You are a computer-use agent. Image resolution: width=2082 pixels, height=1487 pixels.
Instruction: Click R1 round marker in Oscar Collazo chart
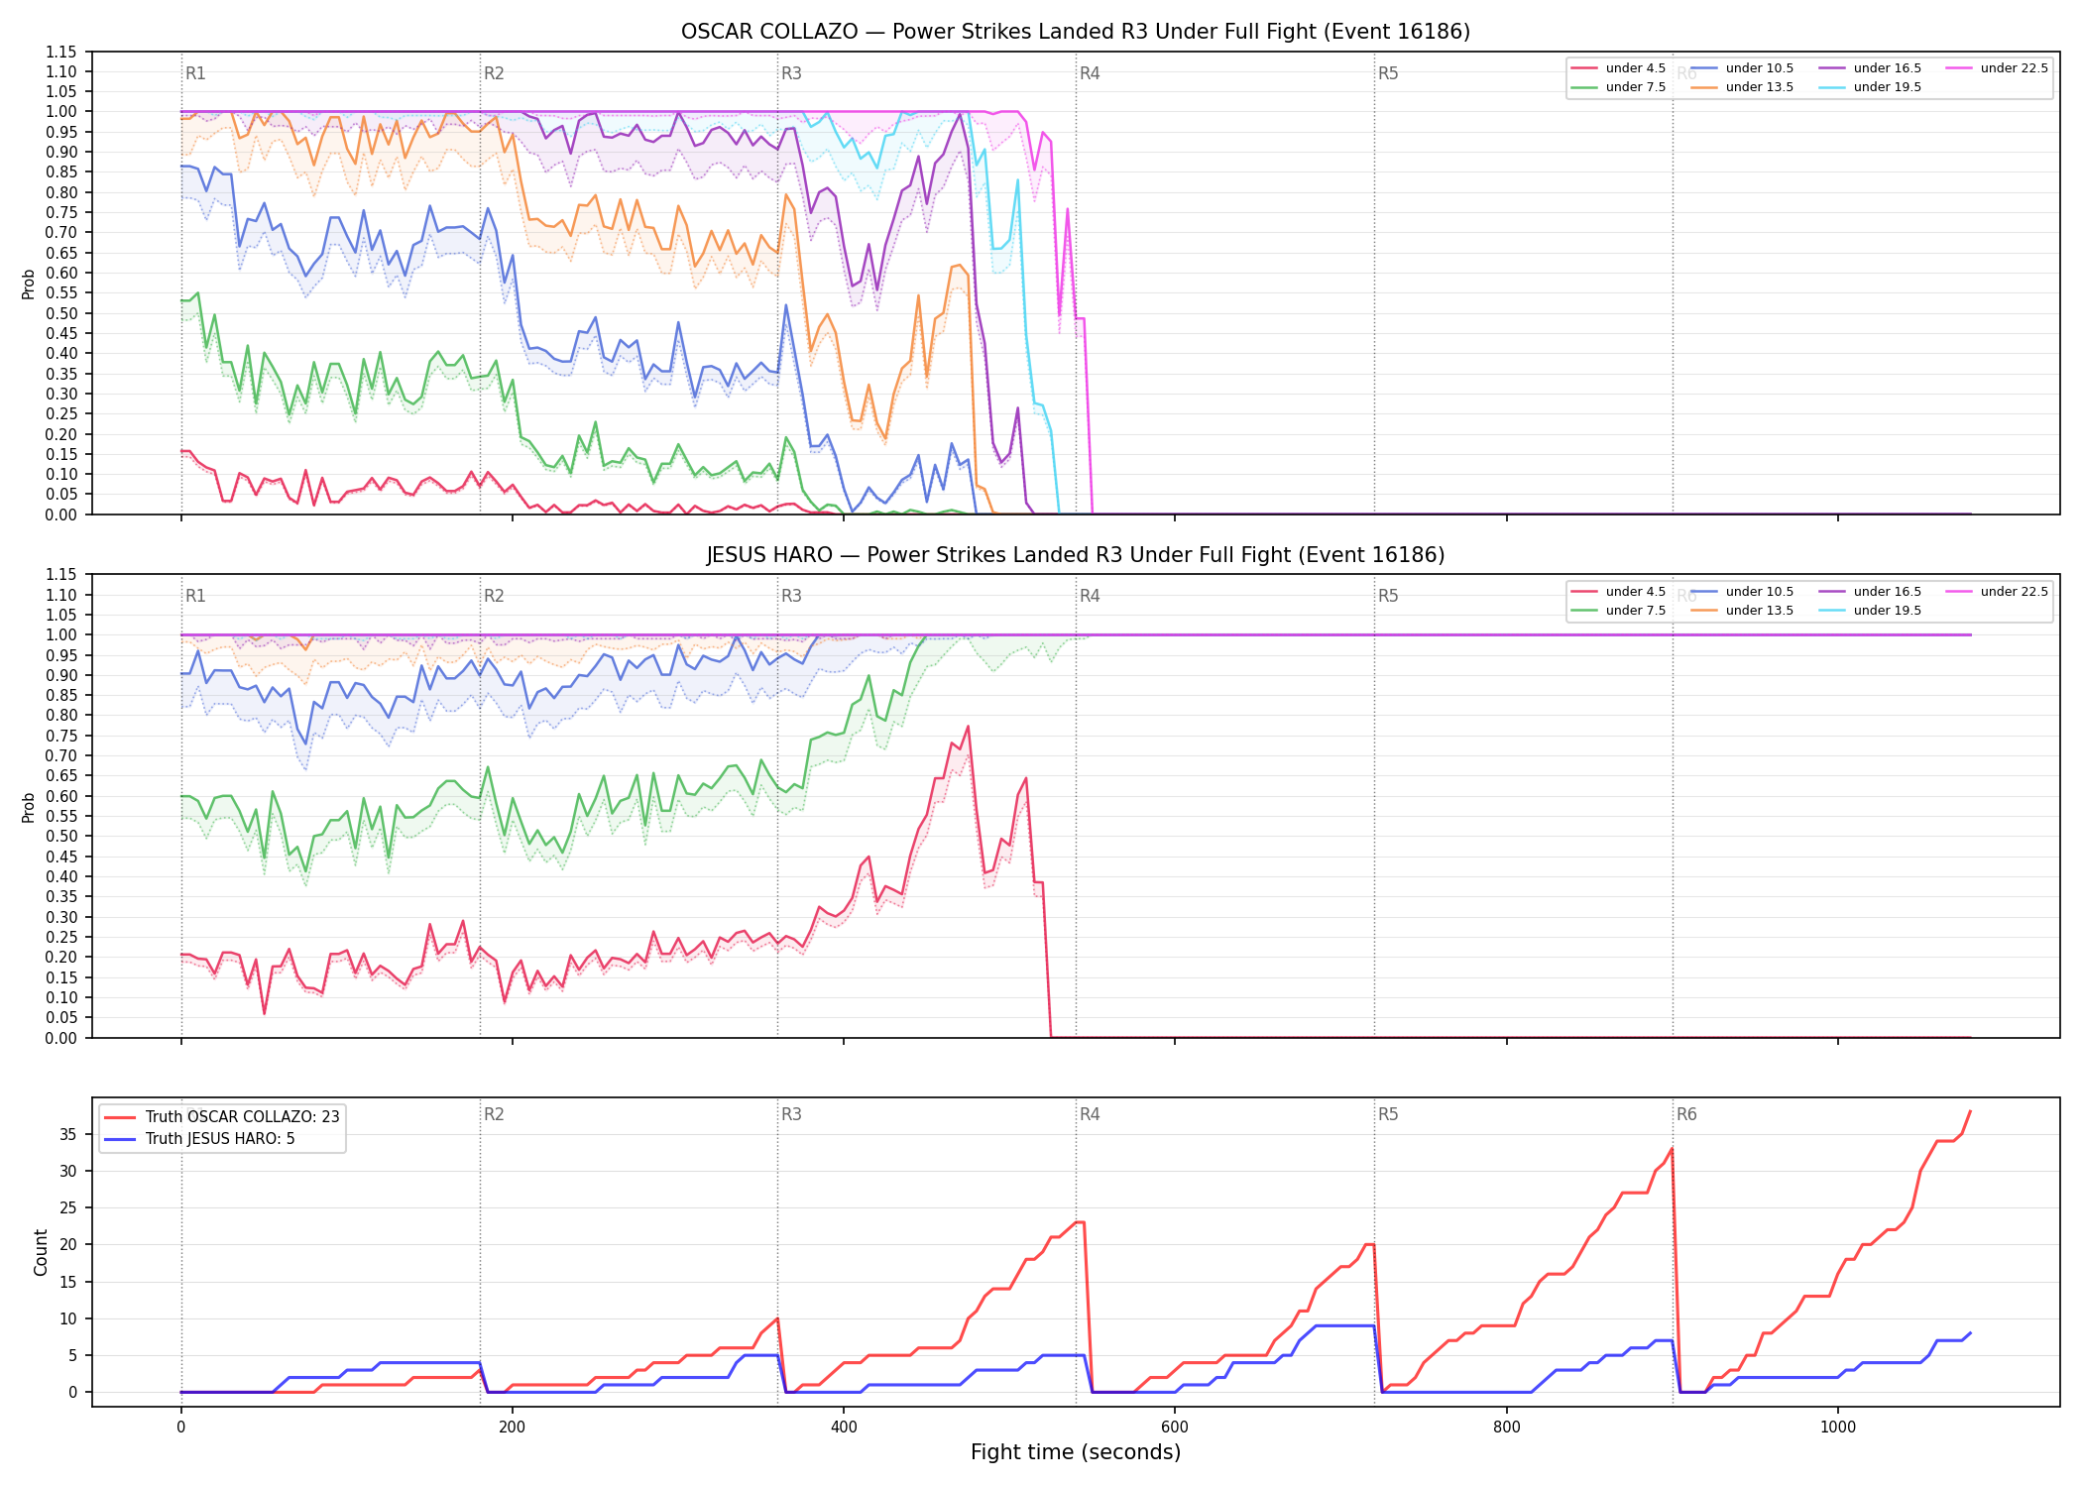[x=195, y=73]
